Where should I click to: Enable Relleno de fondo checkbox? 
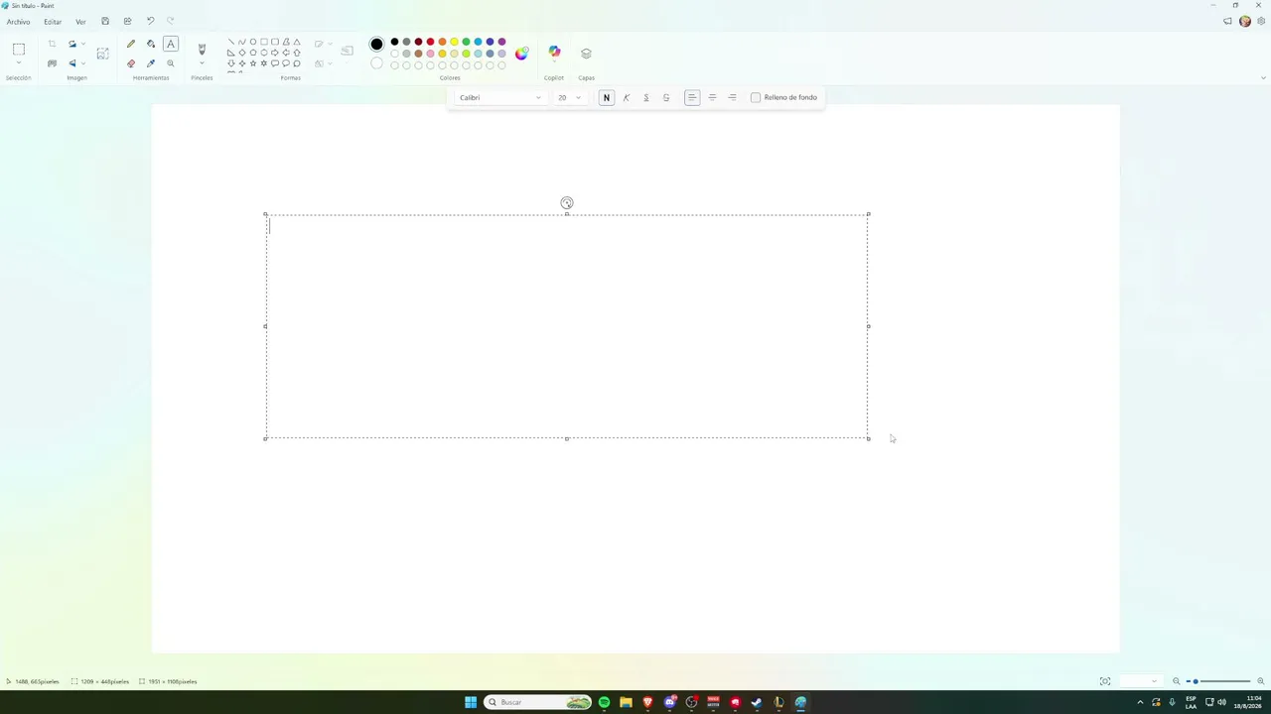point(756,97)
